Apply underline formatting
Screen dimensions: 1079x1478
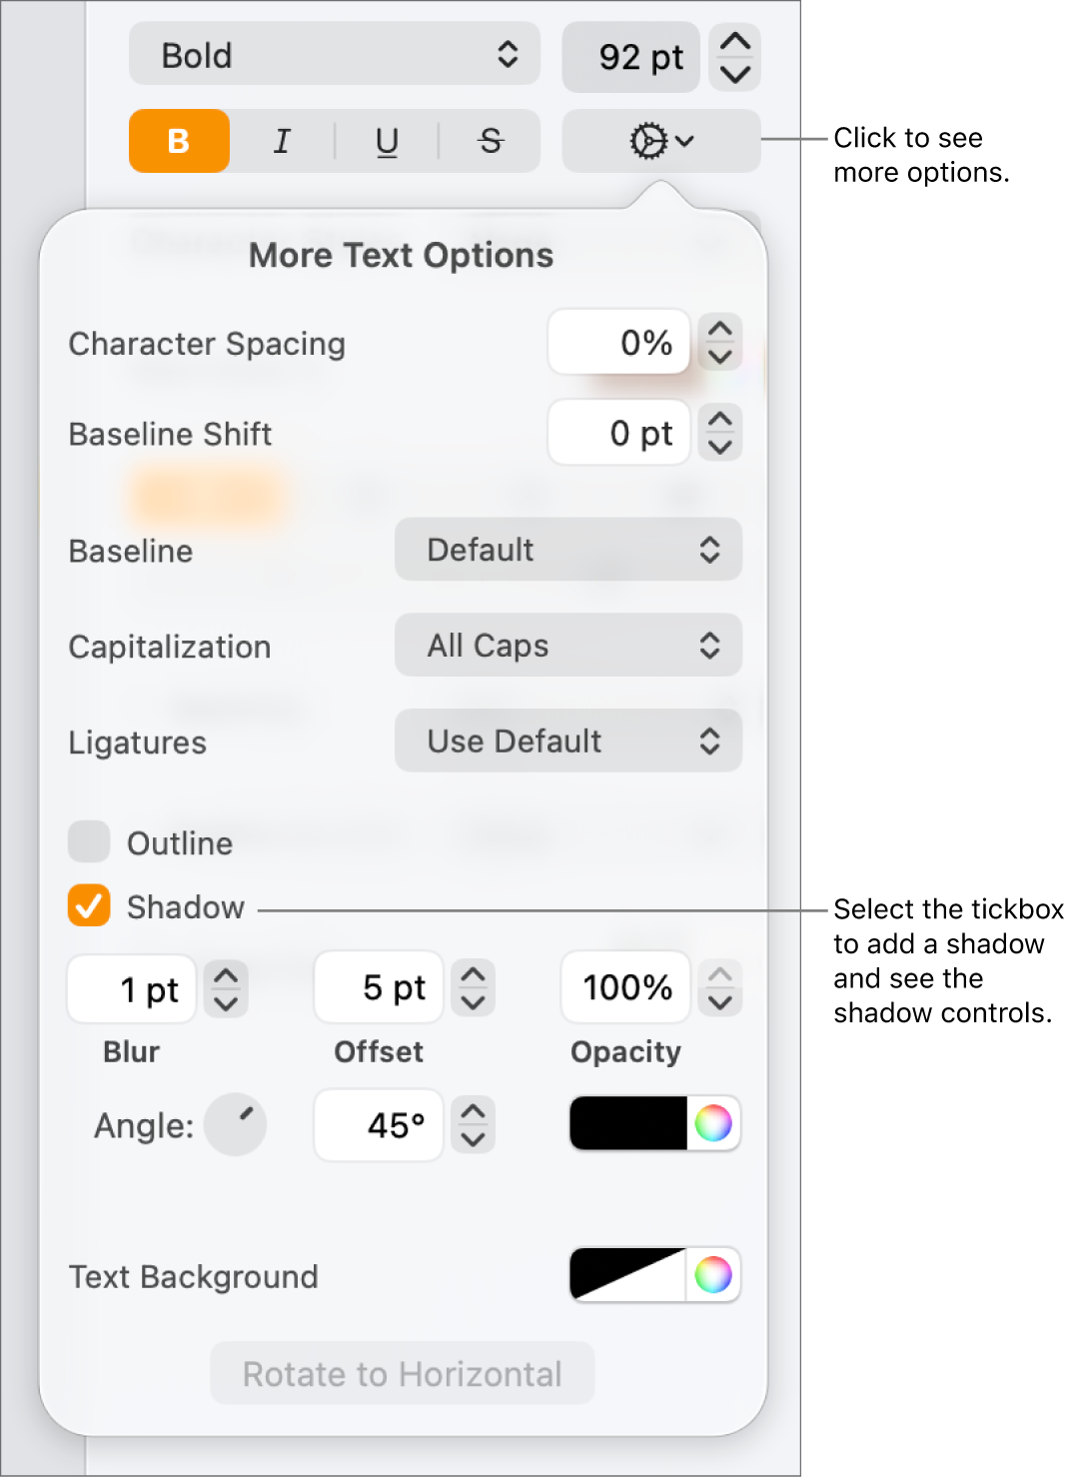[x=386, y=141]
